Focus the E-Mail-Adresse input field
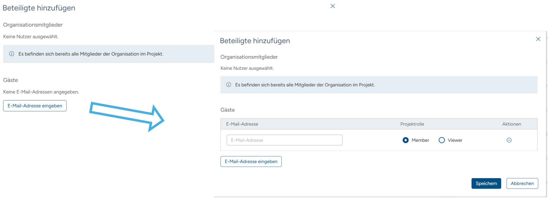This screenshot has width=550, height=200. click(284, 140)
